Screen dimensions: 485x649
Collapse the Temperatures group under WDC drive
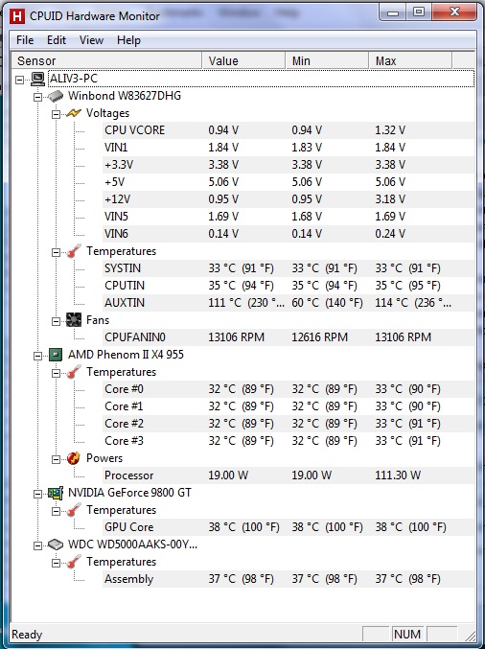coord(56,563)
